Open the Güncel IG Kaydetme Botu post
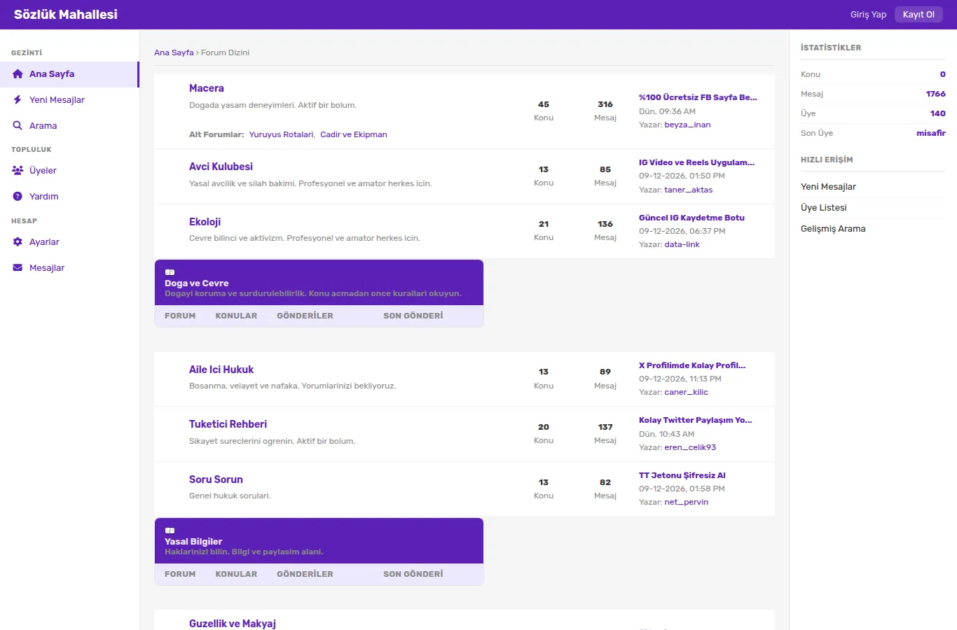Image resolution: width=957 pixels, height=630 pixels. tap(691, 218)
